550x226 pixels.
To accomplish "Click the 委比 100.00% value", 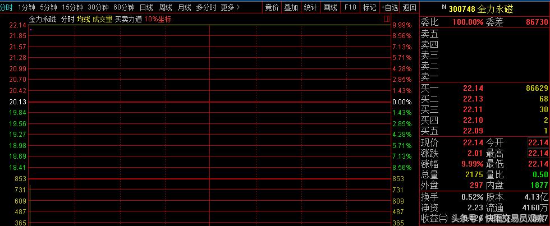I will point(468,22).
